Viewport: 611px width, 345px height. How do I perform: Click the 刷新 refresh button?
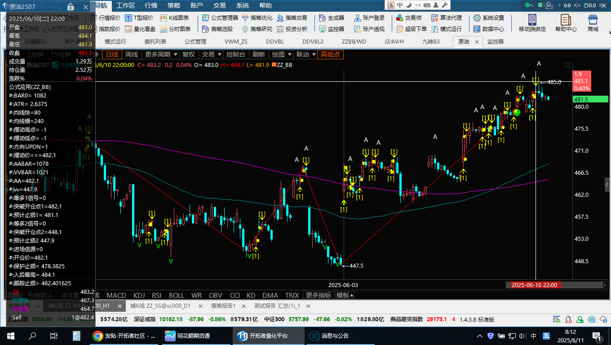pos(259,54)
